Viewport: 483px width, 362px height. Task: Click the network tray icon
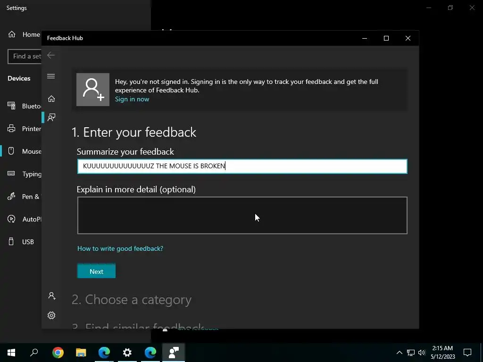click(411, 353)
